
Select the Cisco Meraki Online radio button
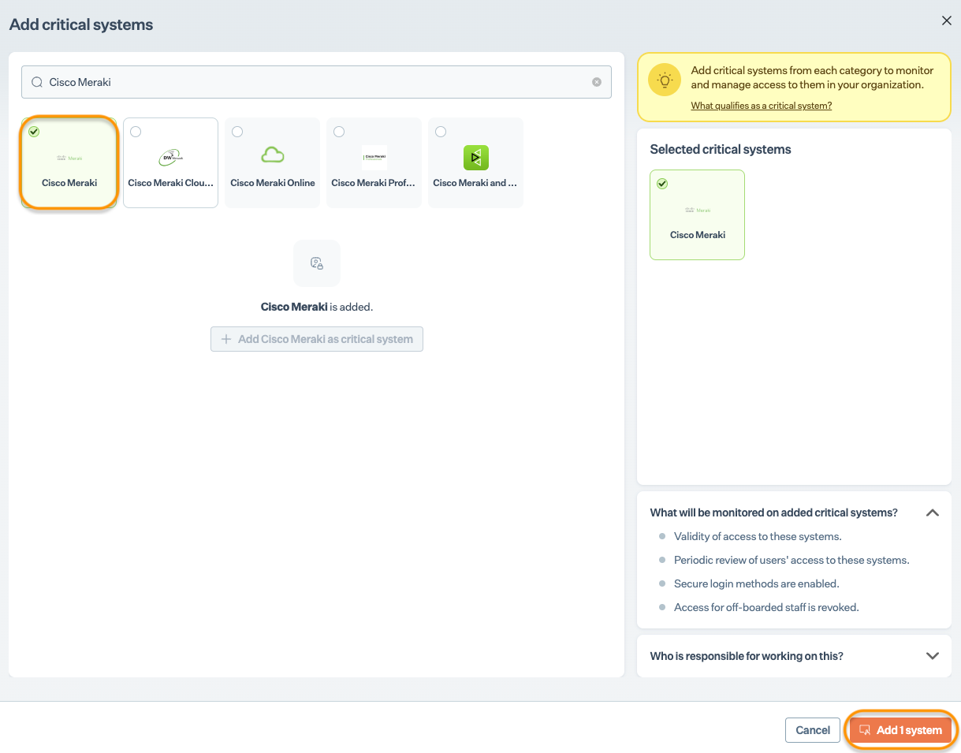pyautogui.click(x=237, y=132)
